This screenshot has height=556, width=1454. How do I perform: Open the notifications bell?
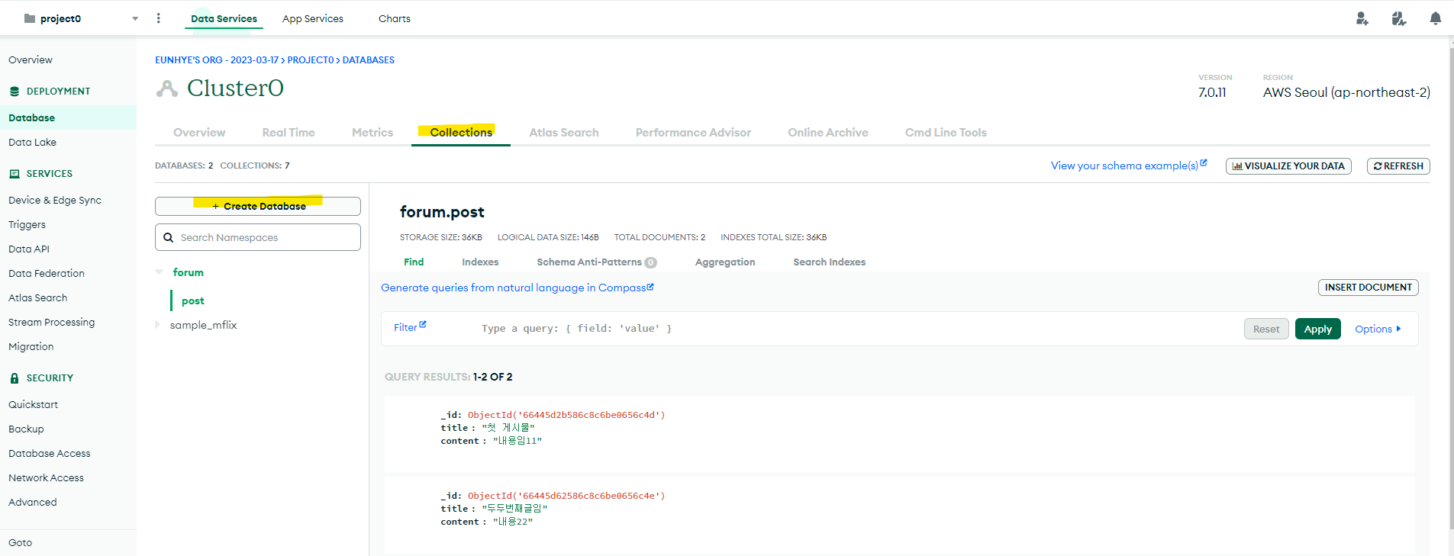pyautogui.click(x=1435, y=18)
